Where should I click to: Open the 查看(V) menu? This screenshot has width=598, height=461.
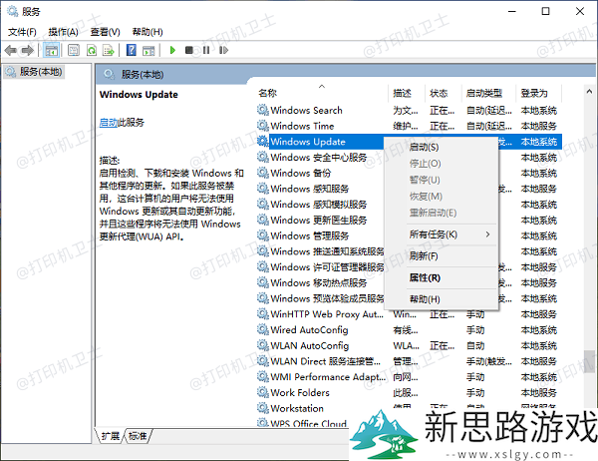point(105,32)
